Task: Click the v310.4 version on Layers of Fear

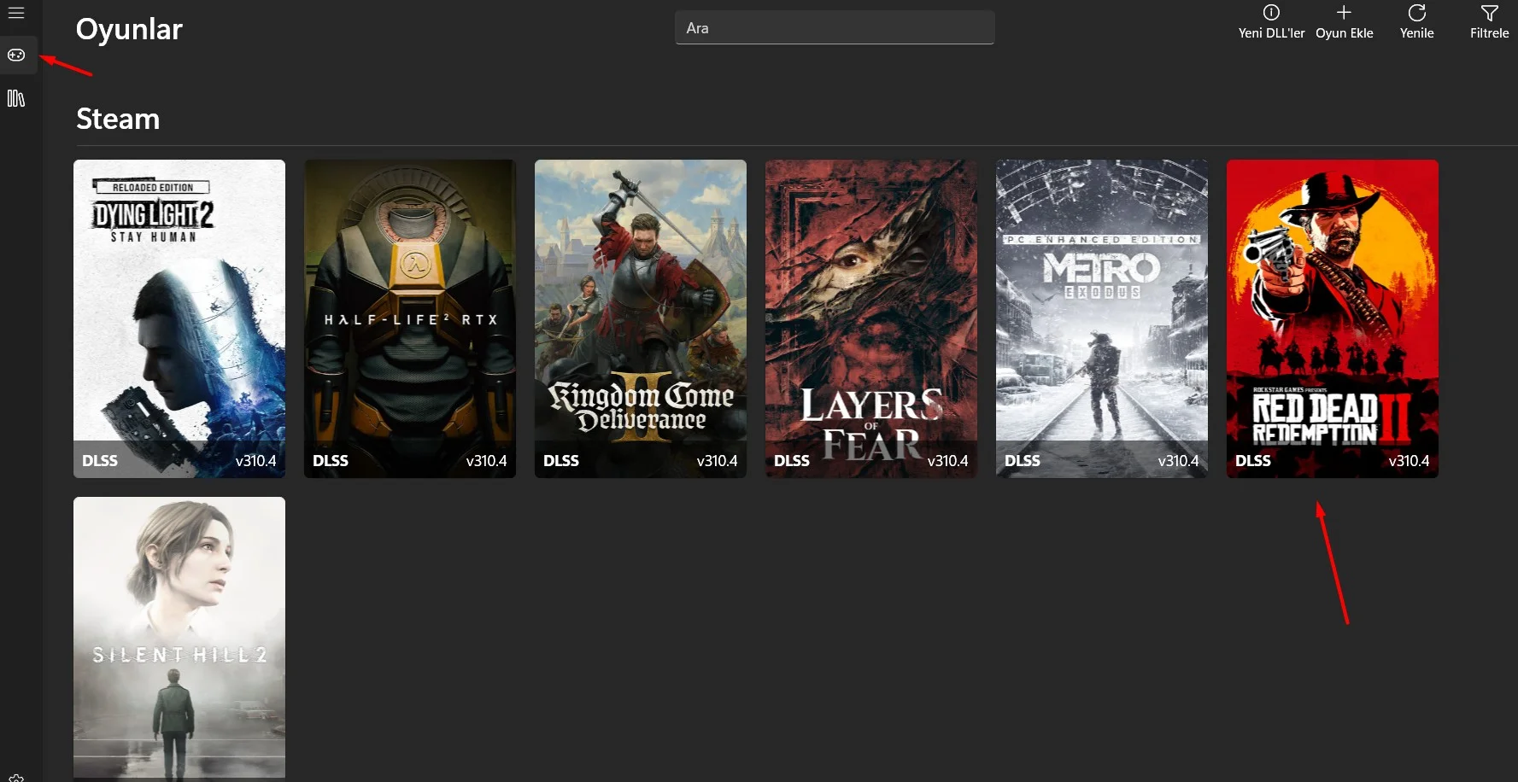Action: tap(947, 461)
